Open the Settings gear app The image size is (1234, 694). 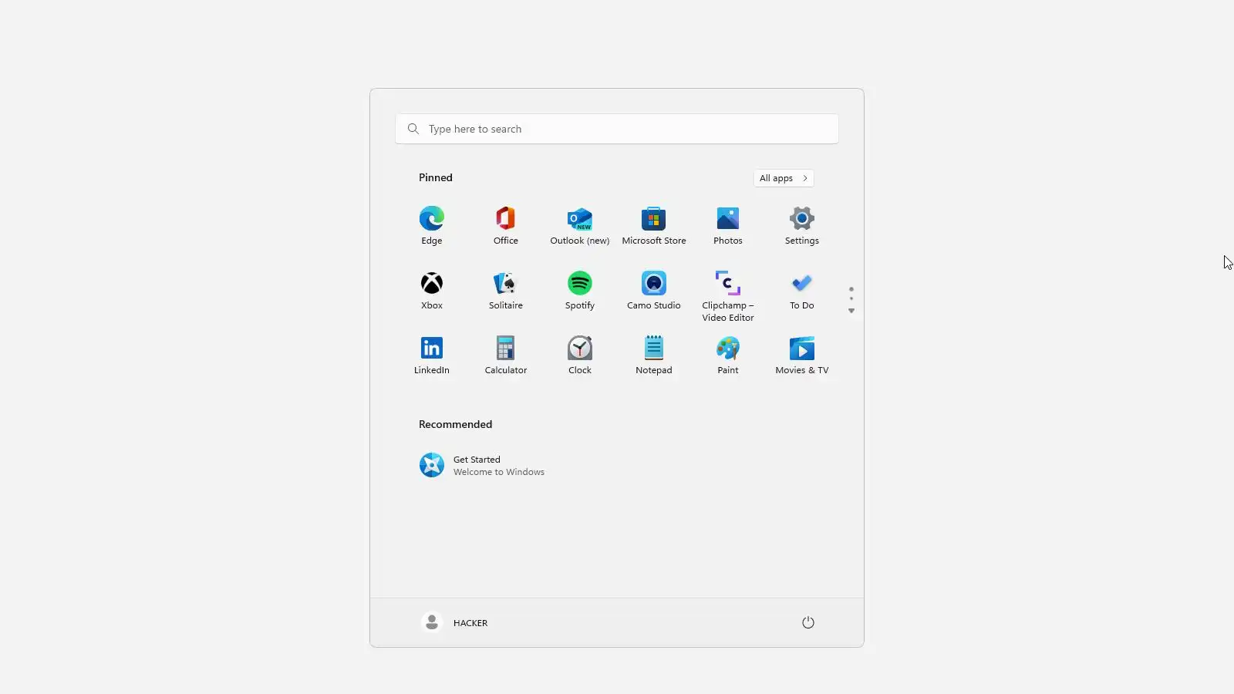coord(802,225)
